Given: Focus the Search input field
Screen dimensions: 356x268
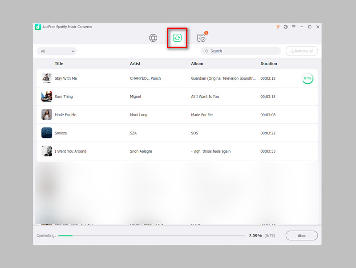Looking at the screenshot, I should point(241,51).
